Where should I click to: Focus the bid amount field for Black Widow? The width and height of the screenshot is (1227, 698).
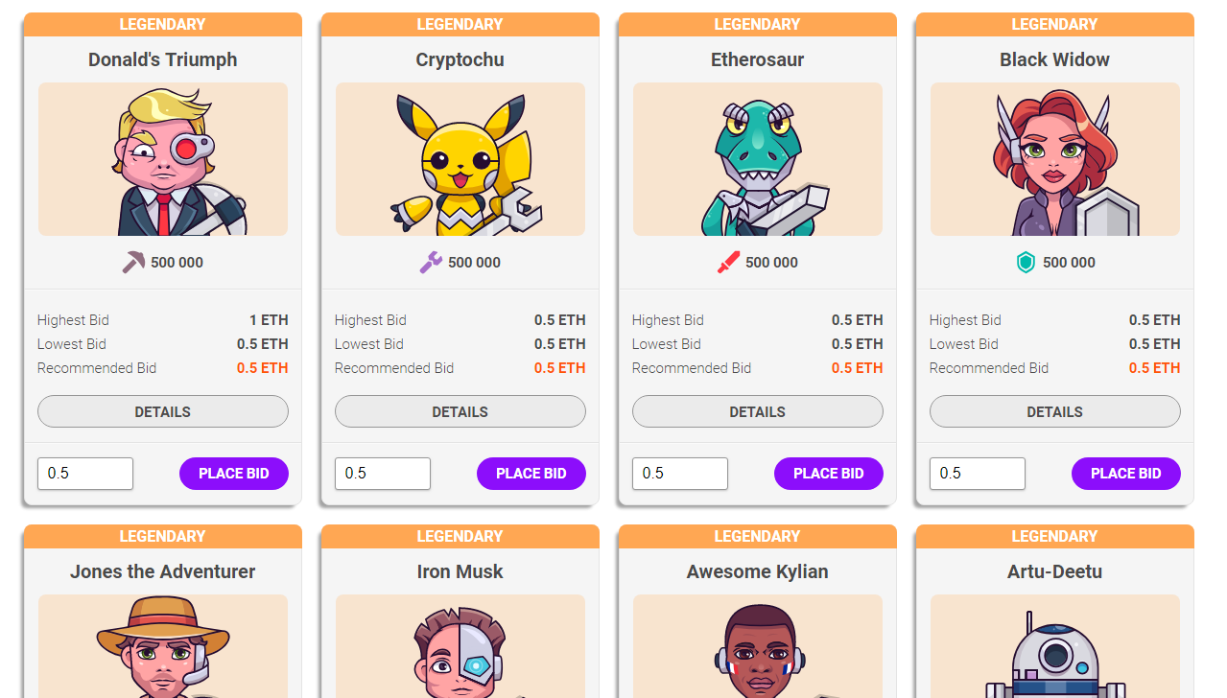click(x=978, y=474)
